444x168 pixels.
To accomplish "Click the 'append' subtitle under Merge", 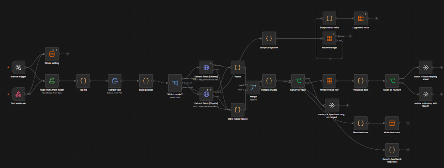I will (253, 100).
